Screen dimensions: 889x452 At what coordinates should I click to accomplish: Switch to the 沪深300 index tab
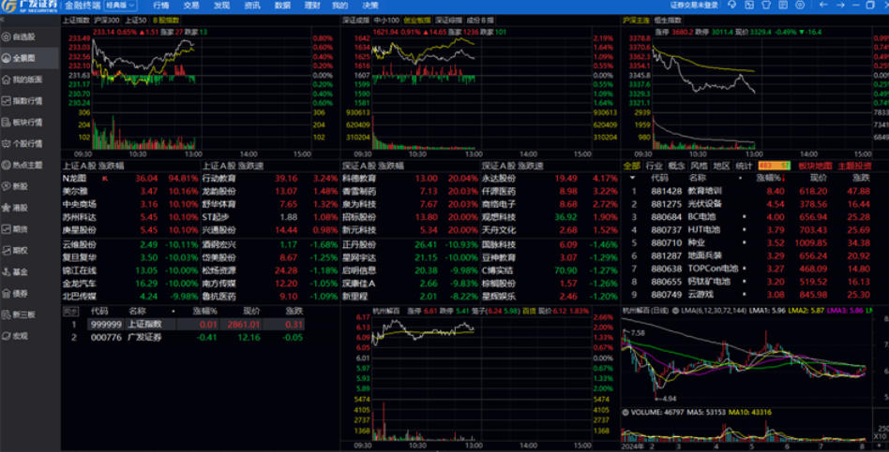(x=109, y=19)
